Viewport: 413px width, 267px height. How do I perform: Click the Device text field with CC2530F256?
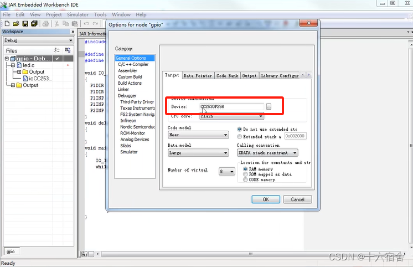click(x=231, y=106)
